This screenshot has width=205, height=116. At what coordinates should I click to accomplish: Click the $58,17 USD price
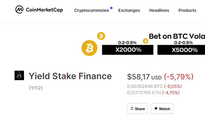(x=144, y=77)
